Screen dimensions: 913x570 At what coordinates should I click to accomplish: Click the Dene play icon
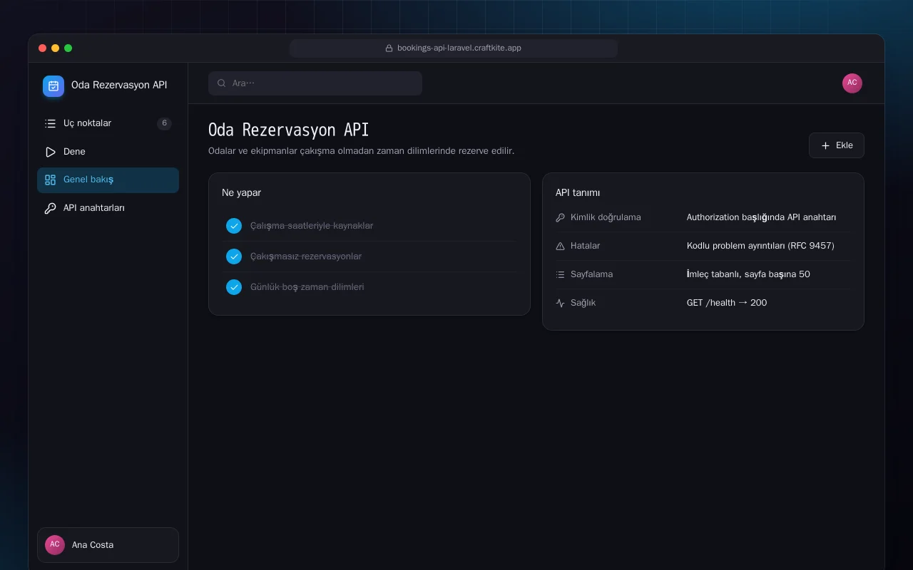pyautogui.click(x=50, y=152)
